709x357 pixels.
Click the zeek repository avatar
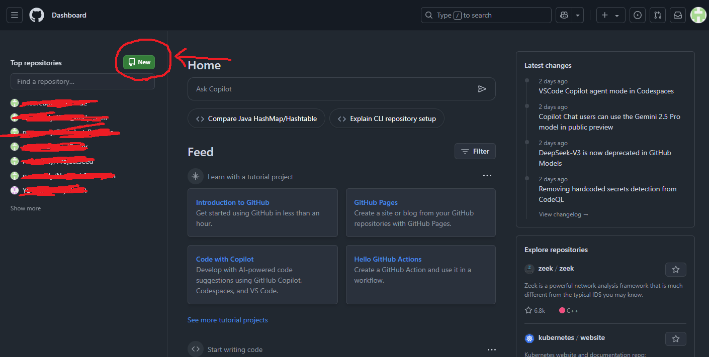[x=529, y=269]
